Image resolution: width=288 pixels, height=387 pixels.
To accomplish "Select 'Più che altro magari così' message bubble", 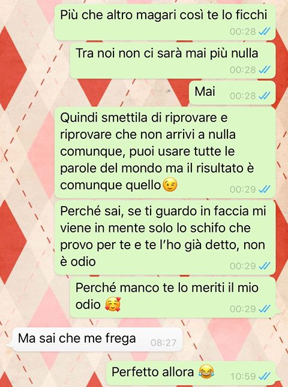I will point(165,22).
